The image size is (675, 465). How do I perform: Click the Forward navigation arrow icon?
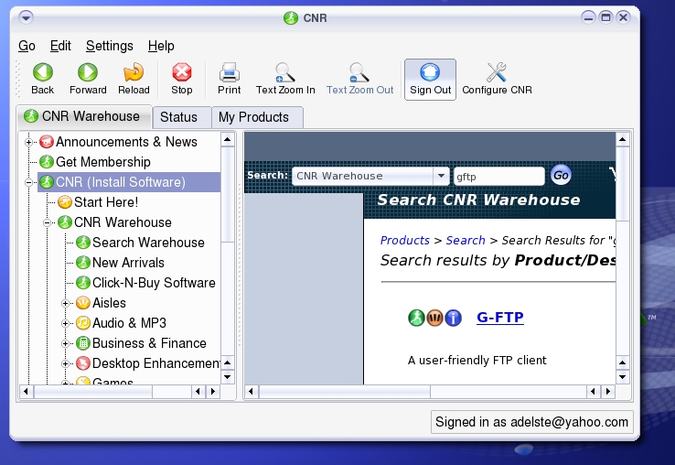pos(88,73)
